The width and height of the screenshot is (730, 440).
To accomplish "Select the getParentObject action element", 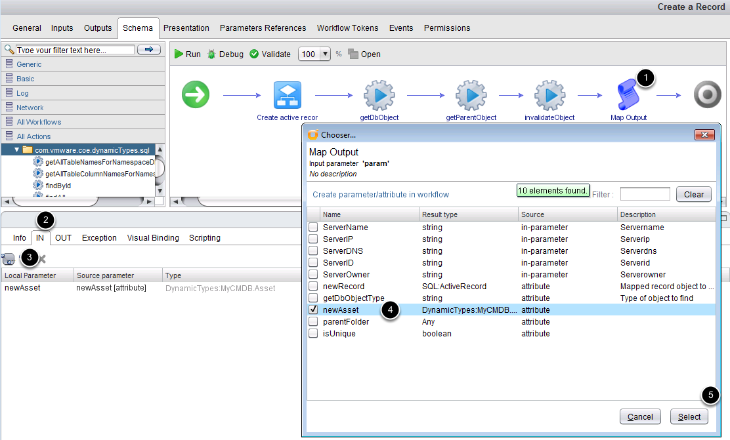I will pyautogui.click(x=471, y=95).
